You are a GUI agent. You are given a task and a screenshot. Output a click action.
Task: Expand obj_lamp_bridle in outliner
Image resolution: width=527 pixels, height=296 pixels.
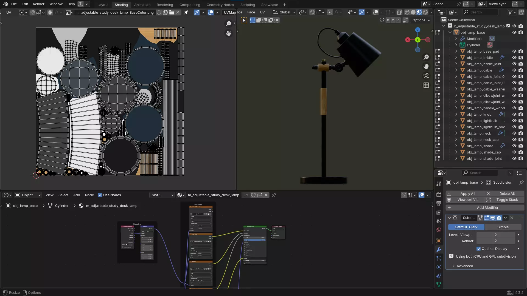[456, 58]
